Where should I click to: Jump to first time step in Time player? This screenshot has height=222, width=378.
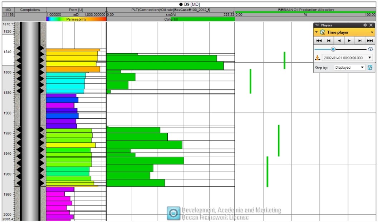point(319,41)
